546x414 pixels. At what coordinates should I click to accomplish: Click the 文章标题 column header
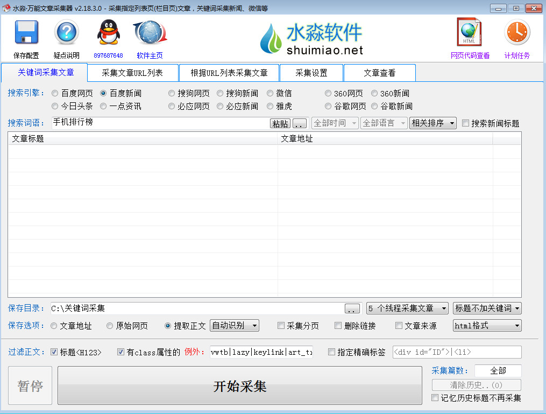(143, 139)
